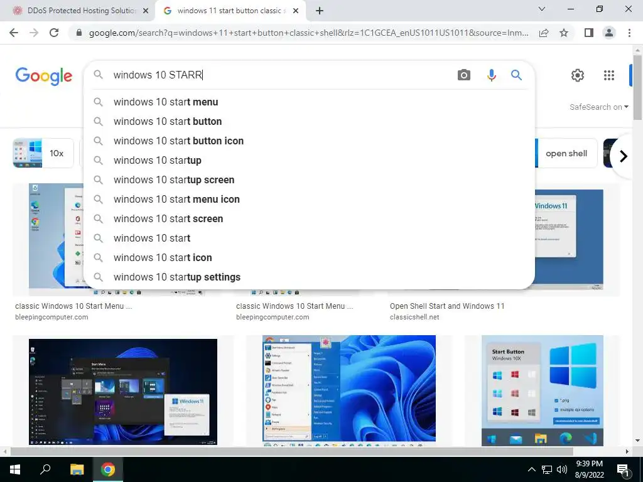The height and width of the screenshot is (482, 643).
Task: Click the "10x" filter chip
Action: 43,153
